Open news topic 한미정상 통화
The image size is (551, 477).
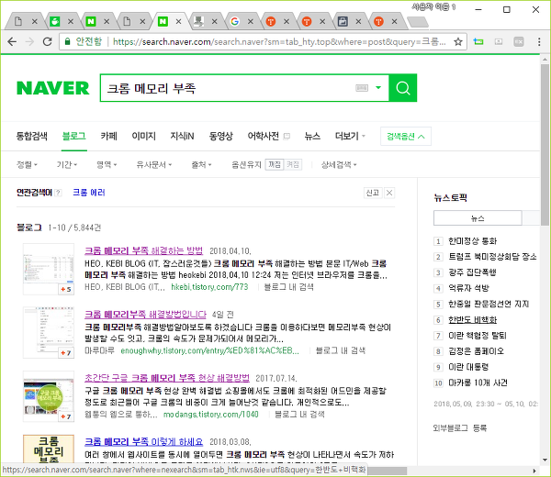click(x=472, y=241)
